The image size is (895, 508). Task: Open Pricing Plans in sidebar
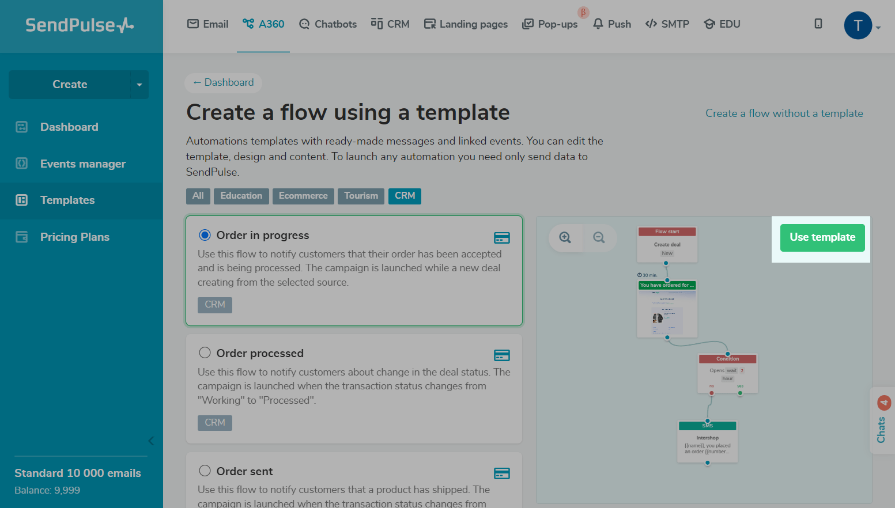click(x=75, y=237)
